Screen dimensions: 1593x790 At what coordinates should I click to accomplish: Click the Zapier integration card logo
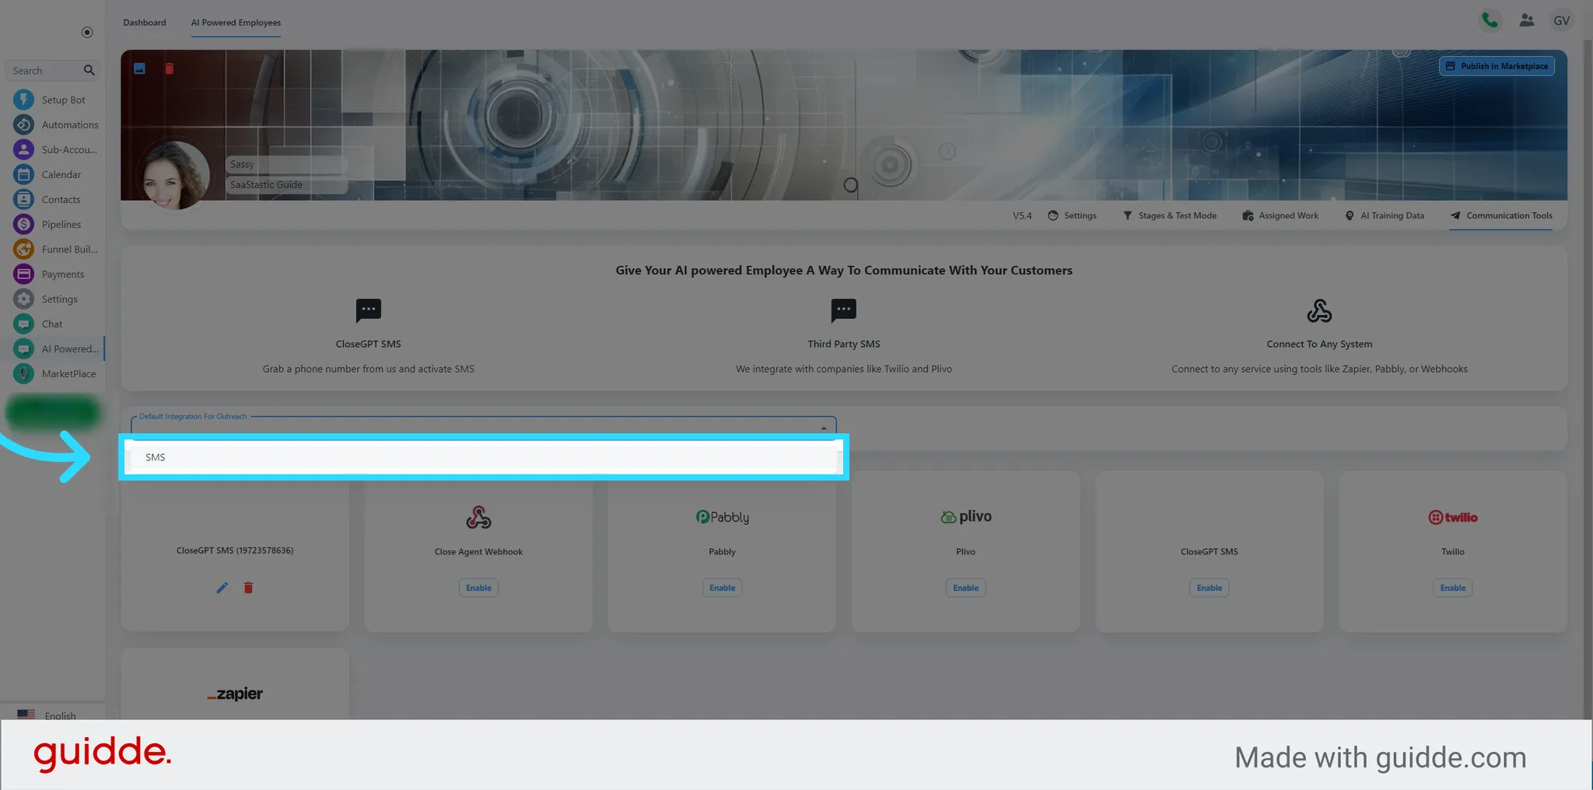235,694
